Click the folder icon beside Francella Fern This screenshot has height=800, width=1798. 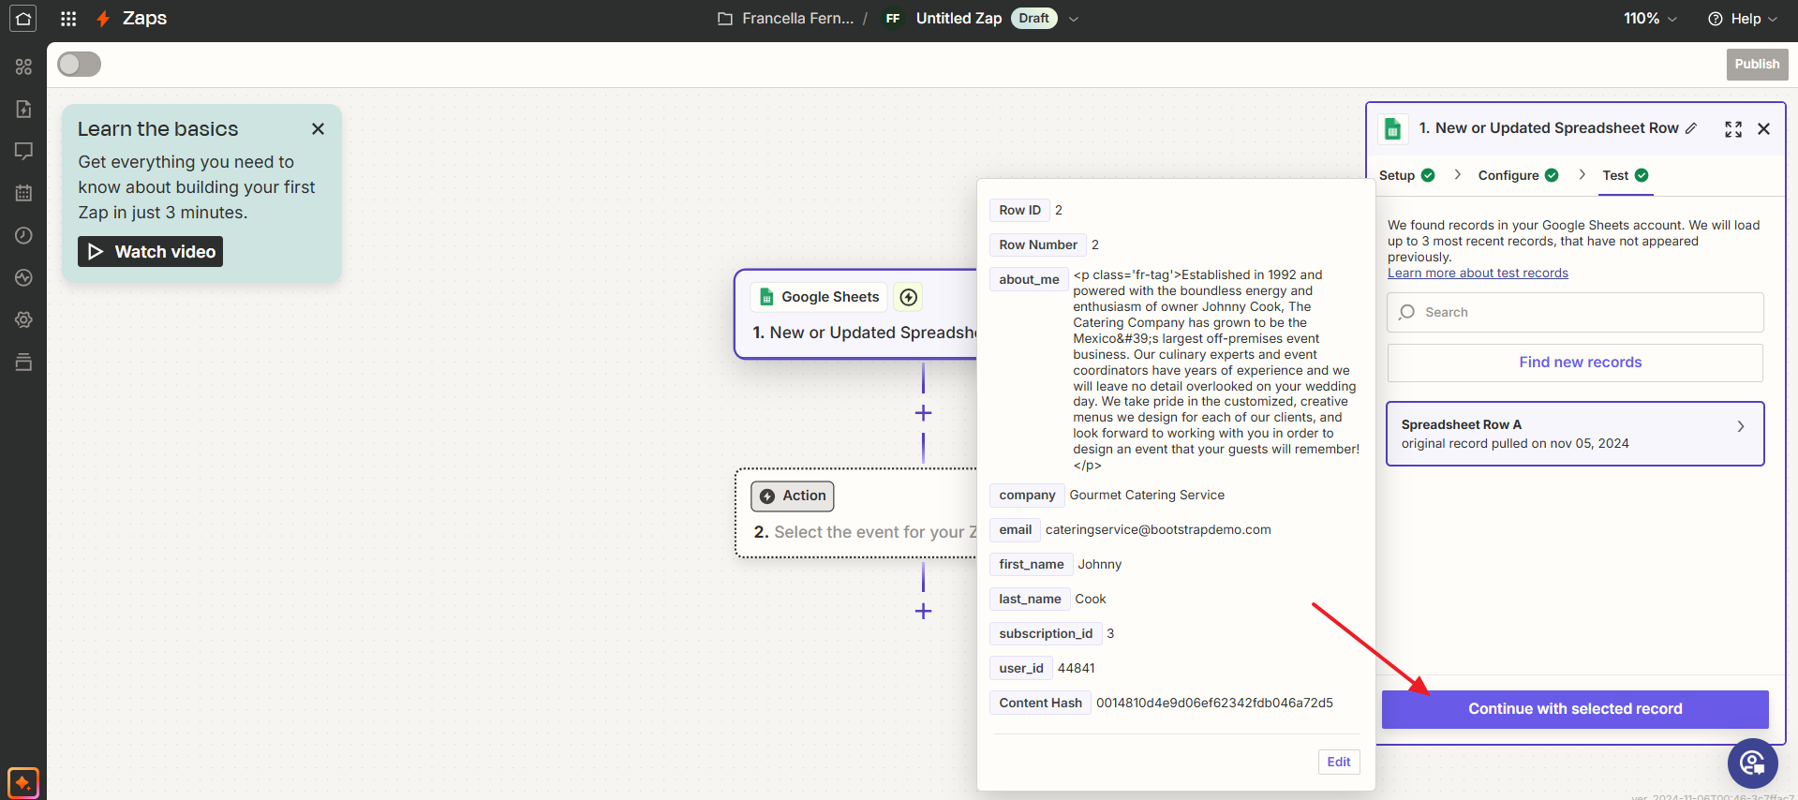pyautogui.click(x=724, y=19)
